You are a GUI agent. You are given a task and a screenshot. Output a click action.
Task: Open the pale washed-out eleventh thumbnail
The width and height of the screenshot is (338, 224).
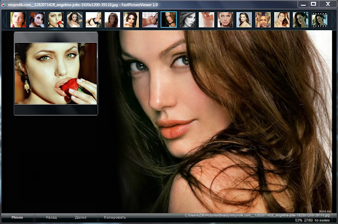206,20
